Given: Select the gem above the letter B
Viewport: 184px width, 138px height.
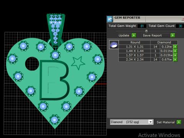Looking at the screenshot, I should point(55,55).
